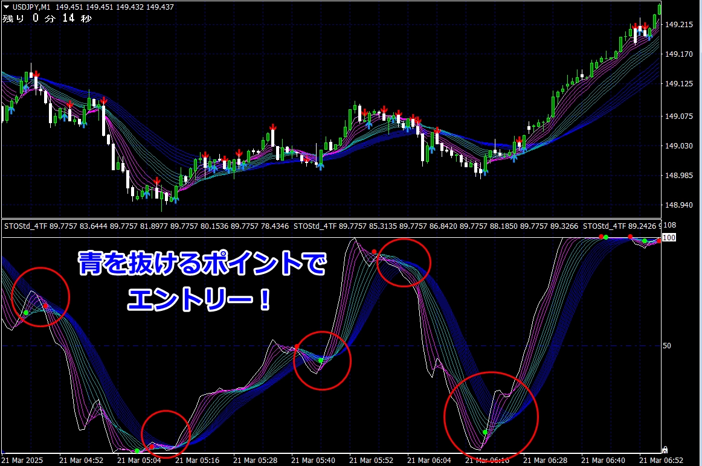The image size is (702, 466).
Task: Click the 21 Mar 06:52 time label
Action: point(661,460)
